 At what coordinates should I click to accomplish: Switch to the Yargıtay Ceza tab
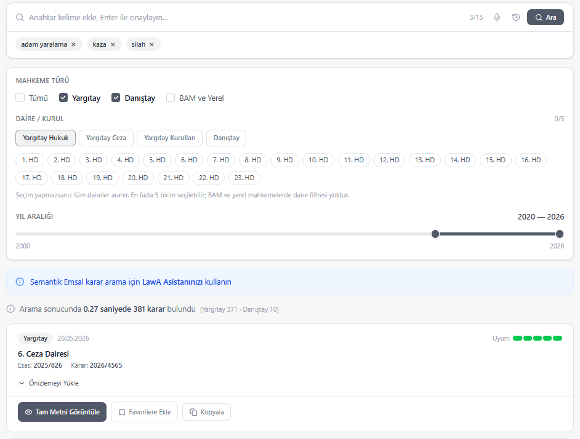(x=106, y=138)
